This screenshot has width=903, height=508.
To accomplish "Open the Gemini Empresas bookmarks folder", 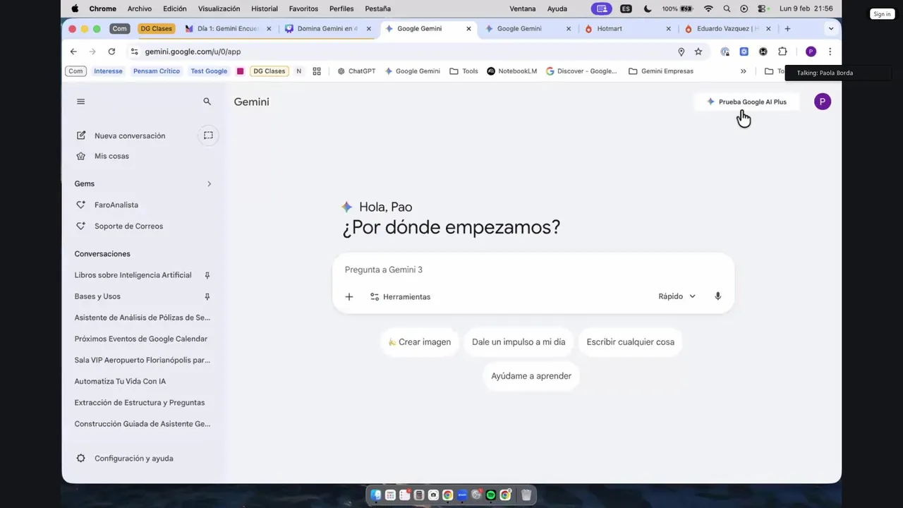I will (660, 71).
